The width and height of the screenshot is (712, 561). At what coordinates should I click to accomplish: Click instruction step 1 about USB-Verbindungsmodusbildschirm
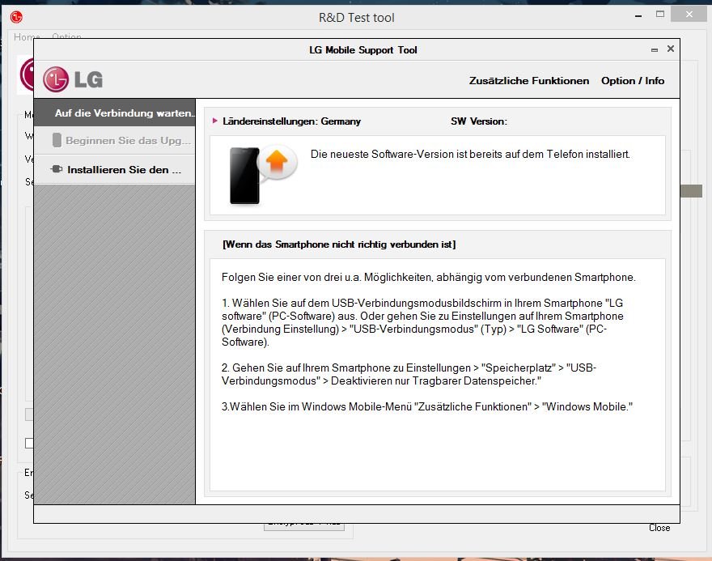(422, 322)
